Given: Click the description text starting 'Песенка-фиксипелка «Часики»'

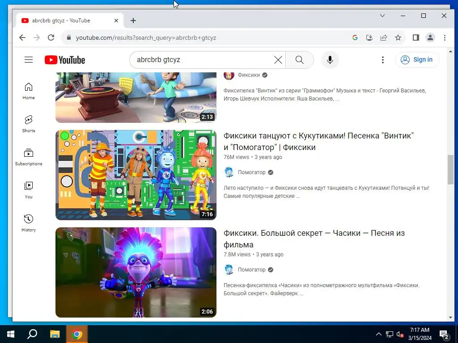Looking at the screenshot, I should click(x=321, y=289).
